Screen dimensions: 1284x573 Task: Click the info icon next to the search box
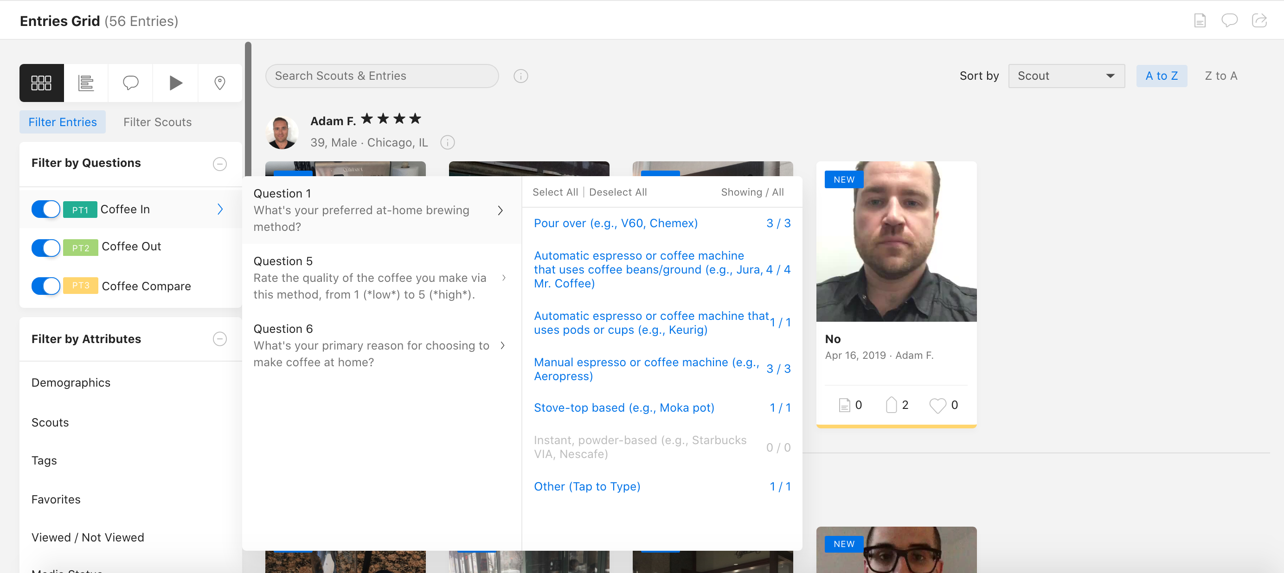tap(520, 76)
